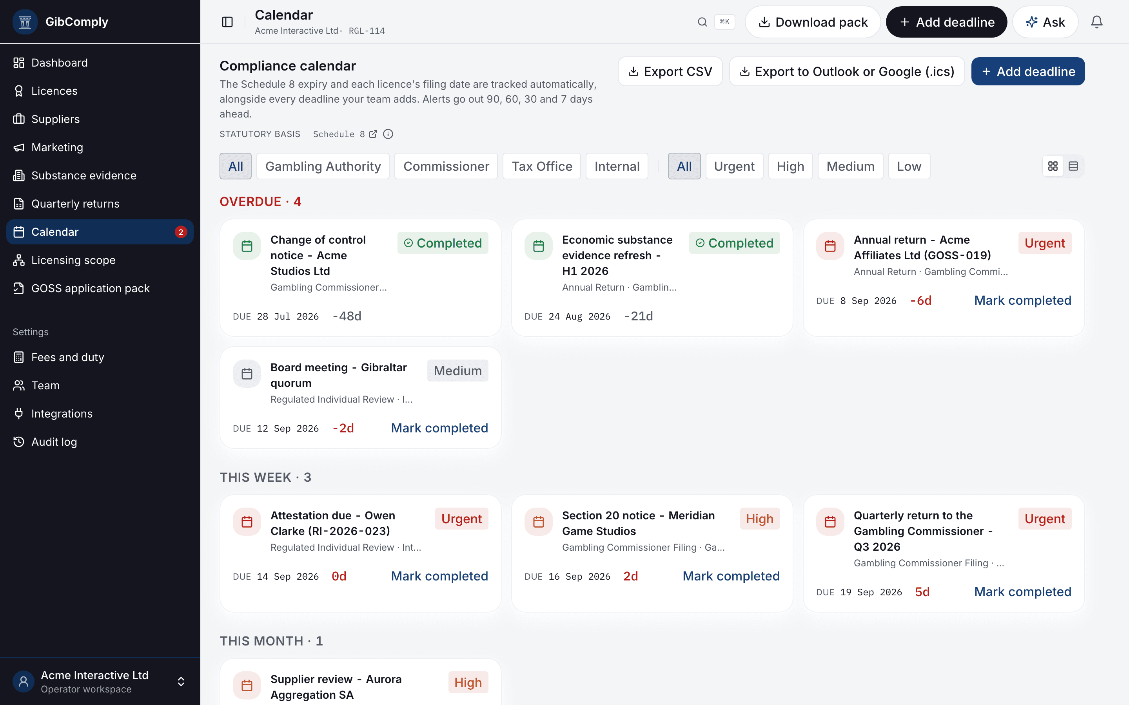Show Schedule 8 info tooltip icon
The width and height of the screenshot is (1129, 705).
388,134
